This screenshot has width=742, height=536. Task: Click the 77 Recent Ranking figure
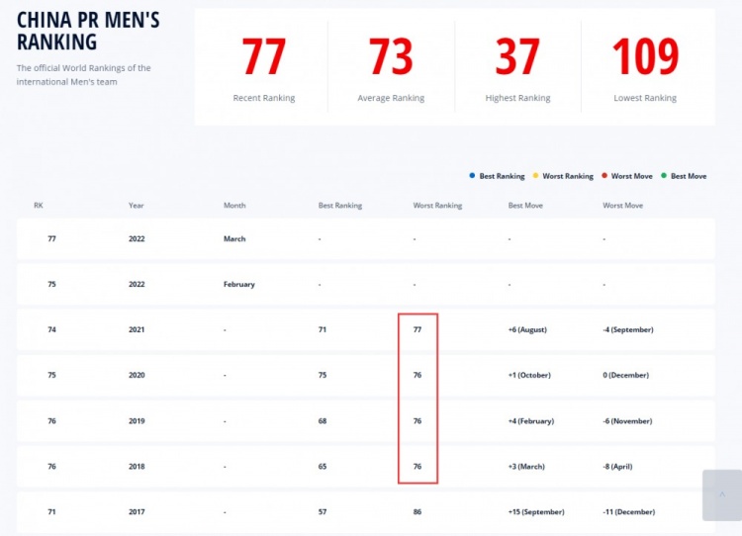click(263, 56)
